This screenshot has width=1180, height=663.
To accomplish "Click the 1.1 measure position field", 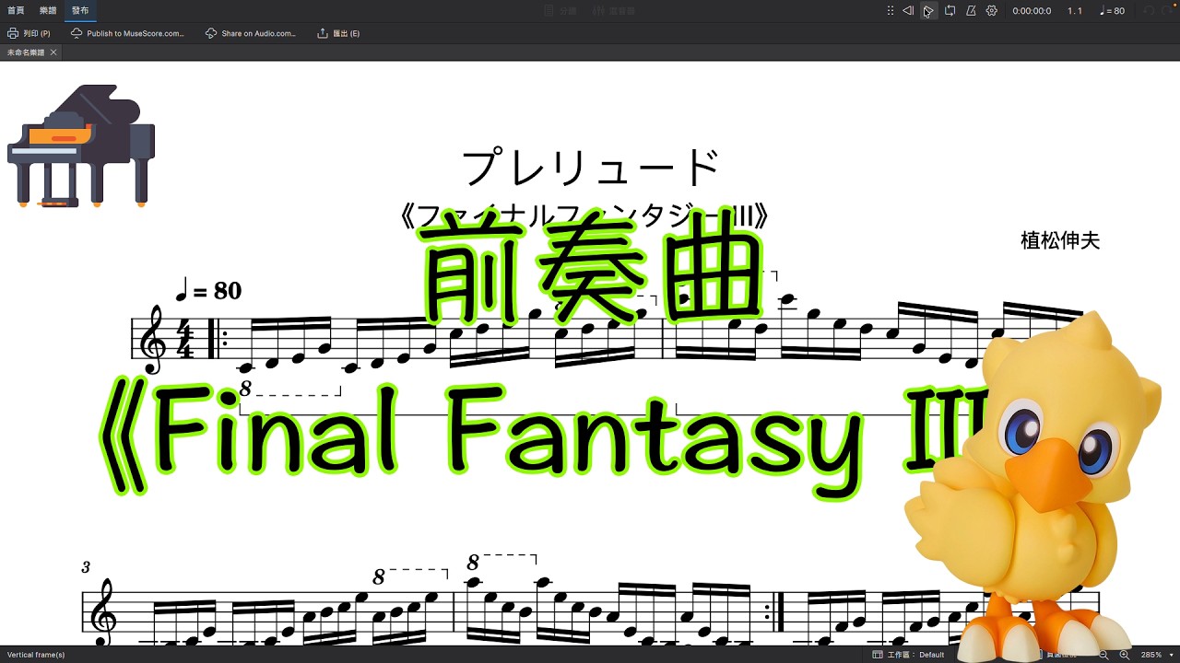I will 1075,11.
